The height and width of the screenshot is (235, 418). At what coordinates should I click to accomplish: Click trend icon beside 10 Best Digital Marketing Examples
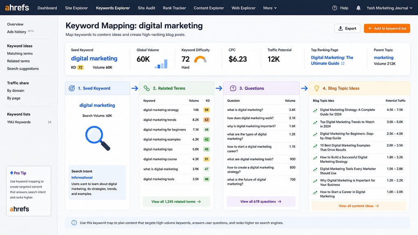(315, 146)
